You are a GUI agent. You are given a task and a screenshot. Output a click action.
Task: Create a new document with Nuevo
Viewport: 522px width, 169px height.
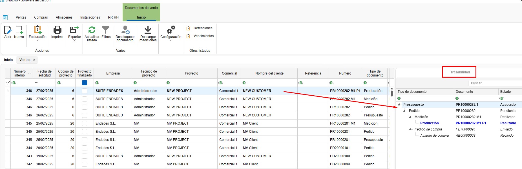point(19,30)
